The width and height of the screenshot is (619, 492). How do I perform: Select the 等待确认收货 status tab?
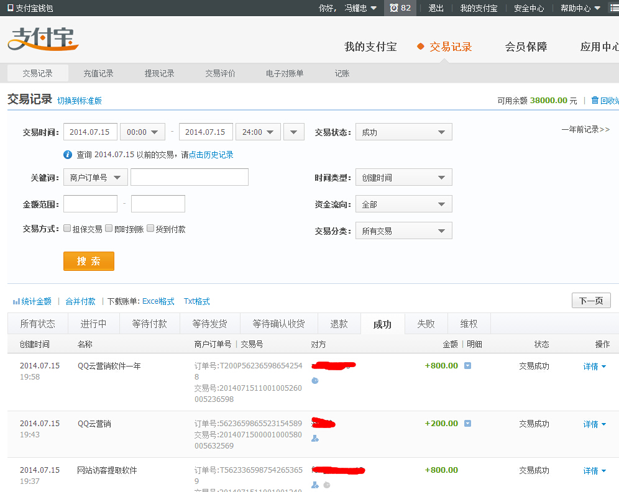[278, 324]
